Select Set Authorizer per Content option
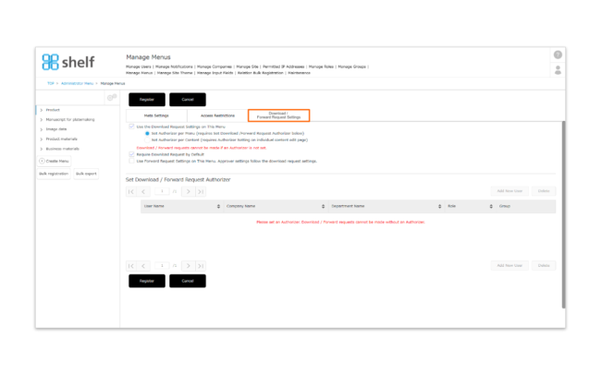Image resolution: width=601 pixels, height=375 pixels. coord(147,139)
